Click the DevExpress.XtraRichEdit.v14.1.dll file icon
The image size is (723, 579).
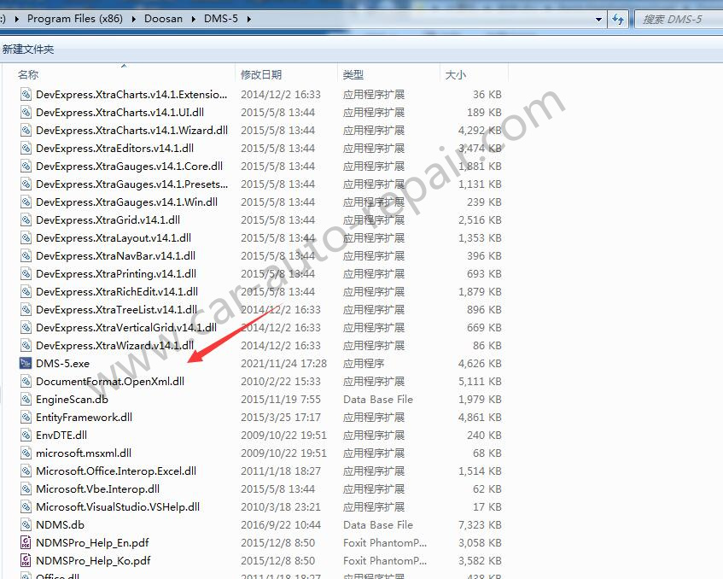26,291
